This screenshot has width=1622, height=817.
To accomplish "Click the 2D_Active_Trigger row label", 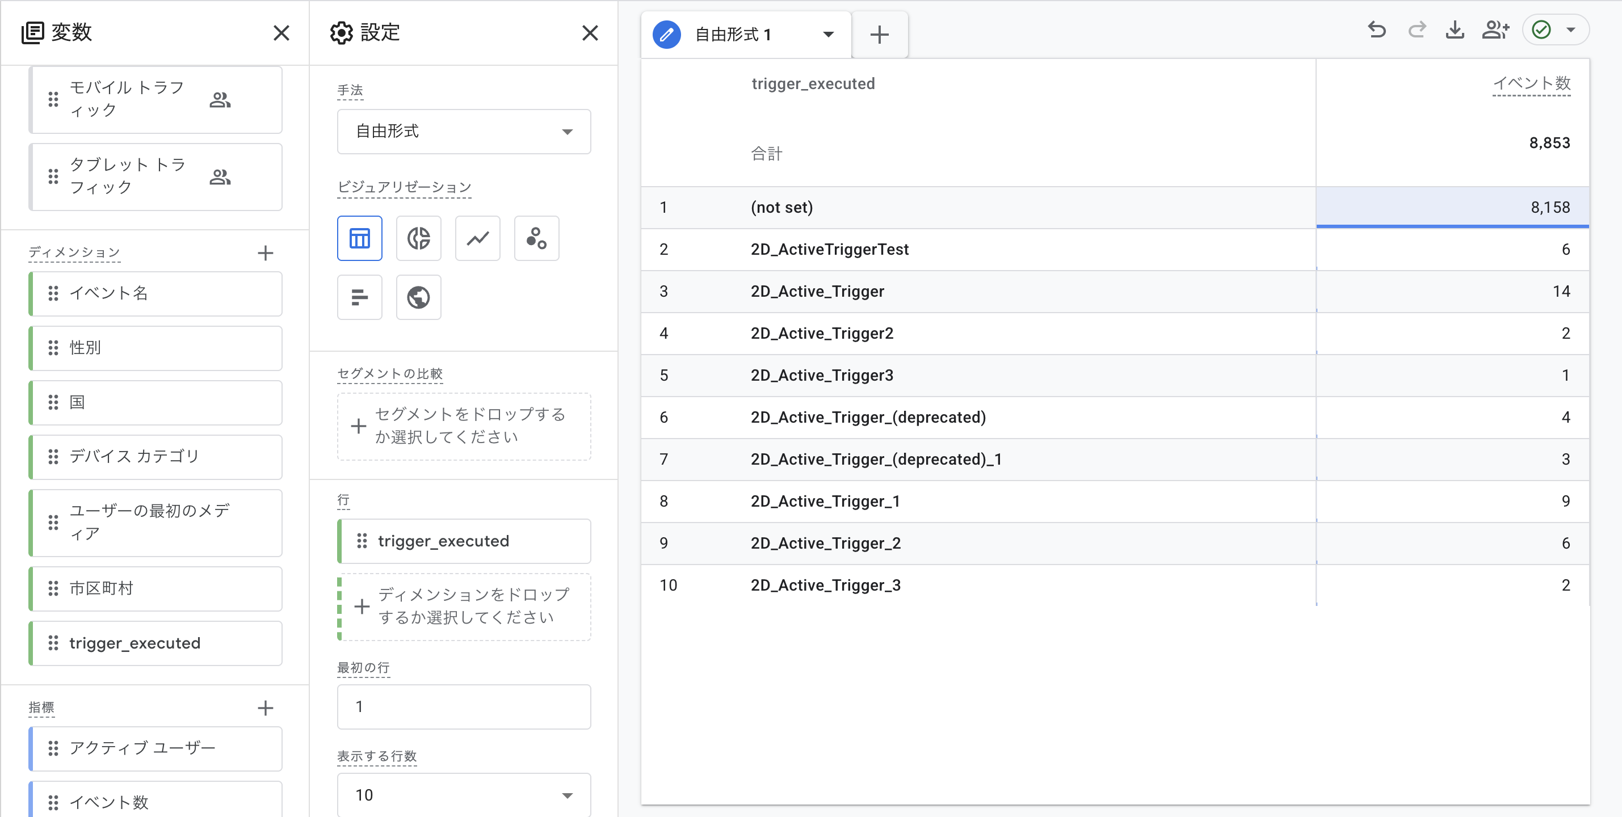I will click(x=817, y=292).
